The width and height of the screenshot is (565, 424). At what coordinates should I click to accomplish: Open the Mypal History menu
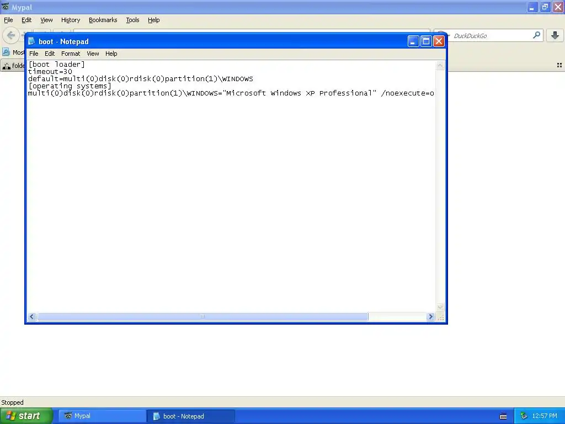70,20
